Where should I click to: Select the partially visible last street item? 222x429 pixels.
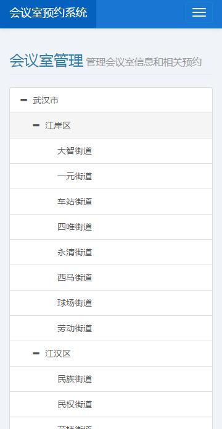tap(111, 423)
